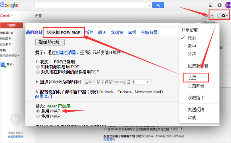Open the settings gear icon

tap(223, 15)
